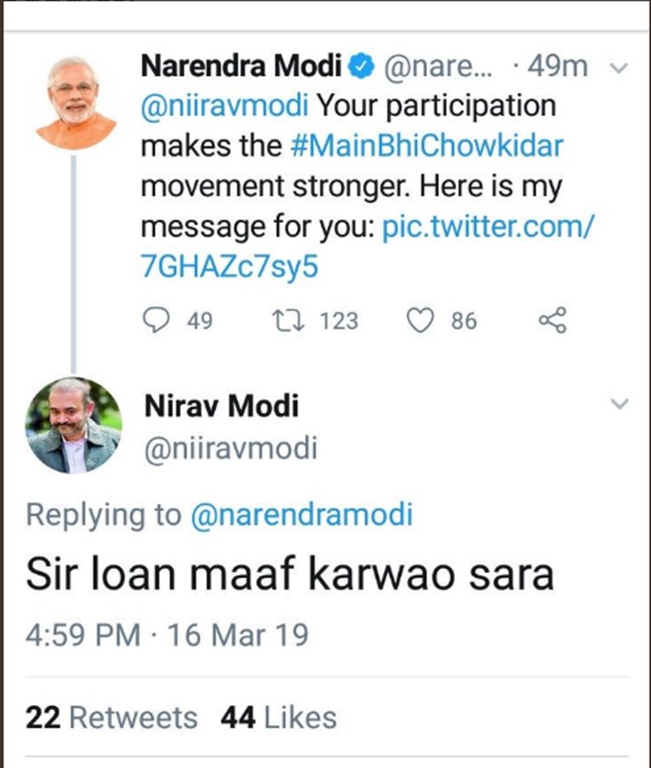View the 44 Likes list
651x768 pixels.
coord(278,717)
